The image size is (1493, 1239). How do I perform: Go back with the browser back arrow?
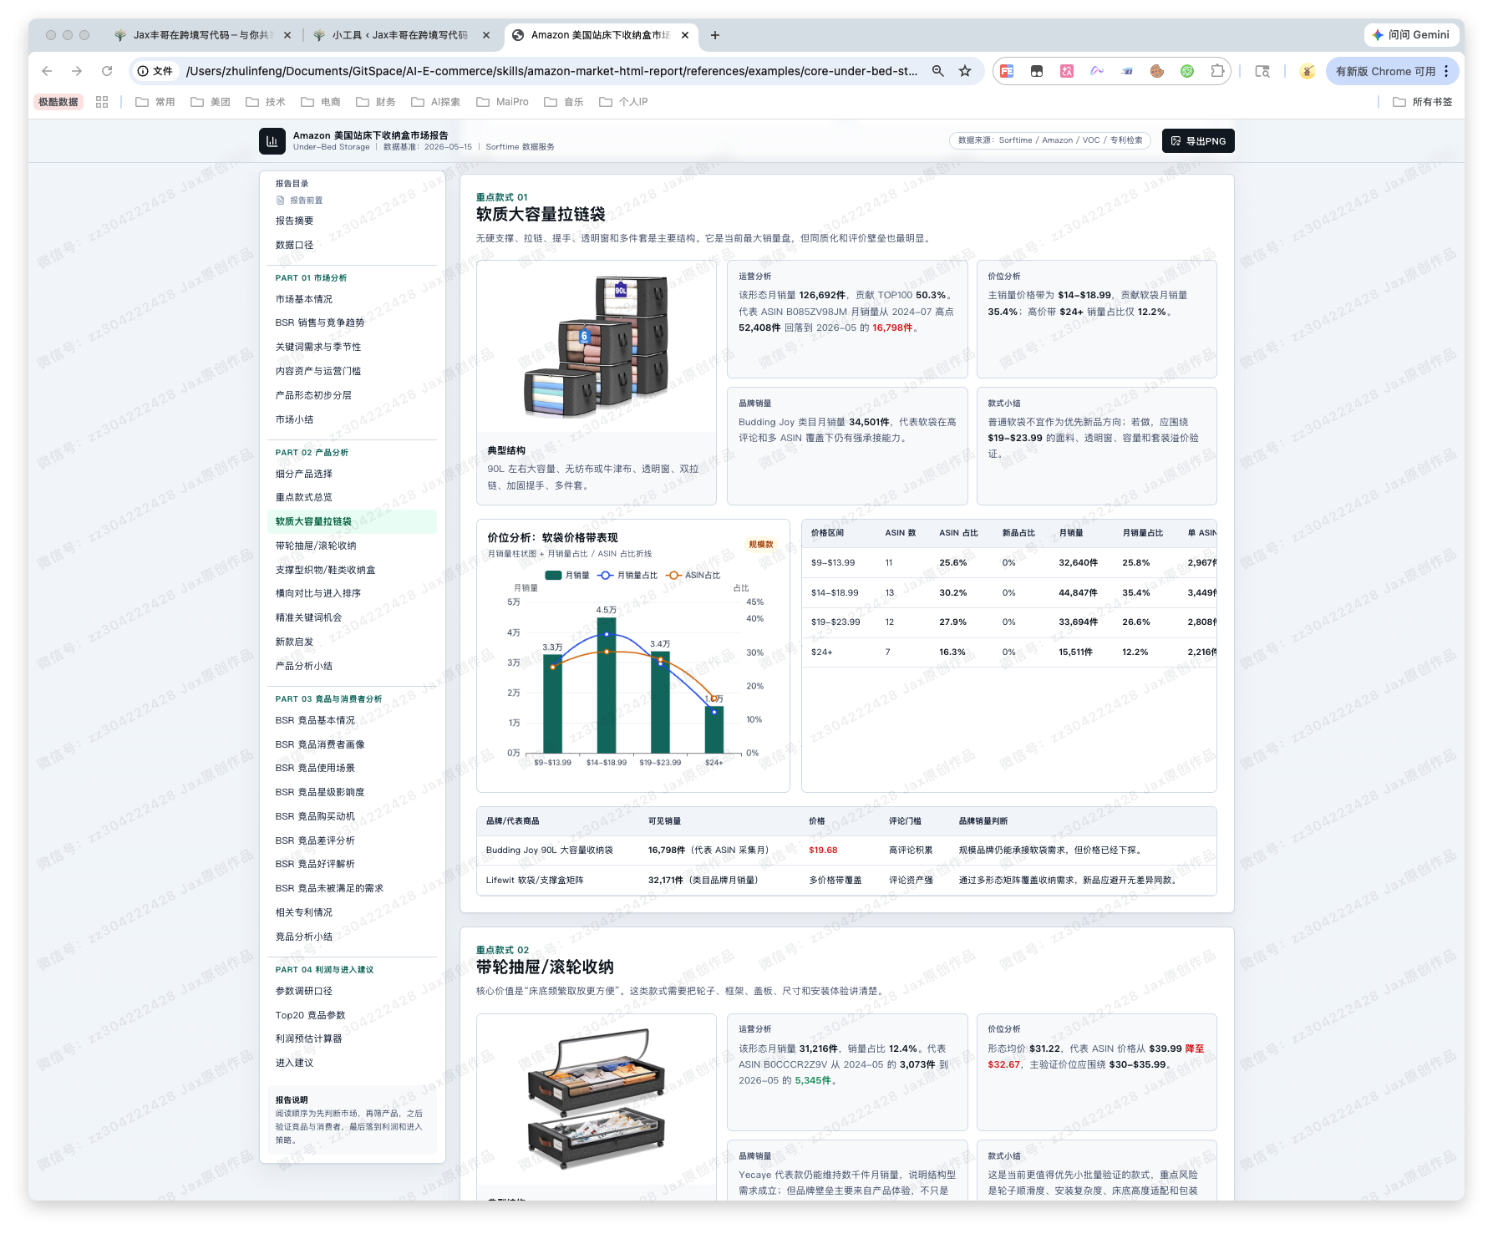click(x=47, y=71)
